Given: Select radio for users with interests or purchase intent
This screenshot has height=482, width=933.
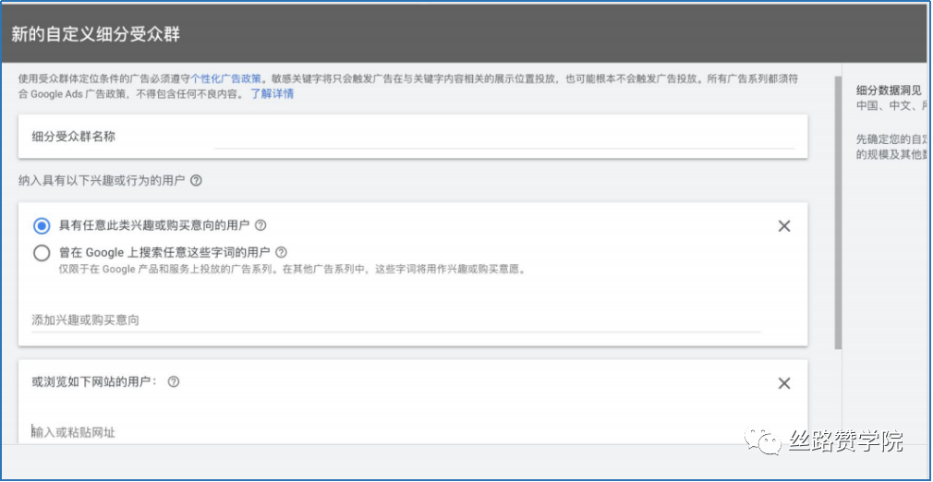Looking at the screenshot, I should point(42,226).
